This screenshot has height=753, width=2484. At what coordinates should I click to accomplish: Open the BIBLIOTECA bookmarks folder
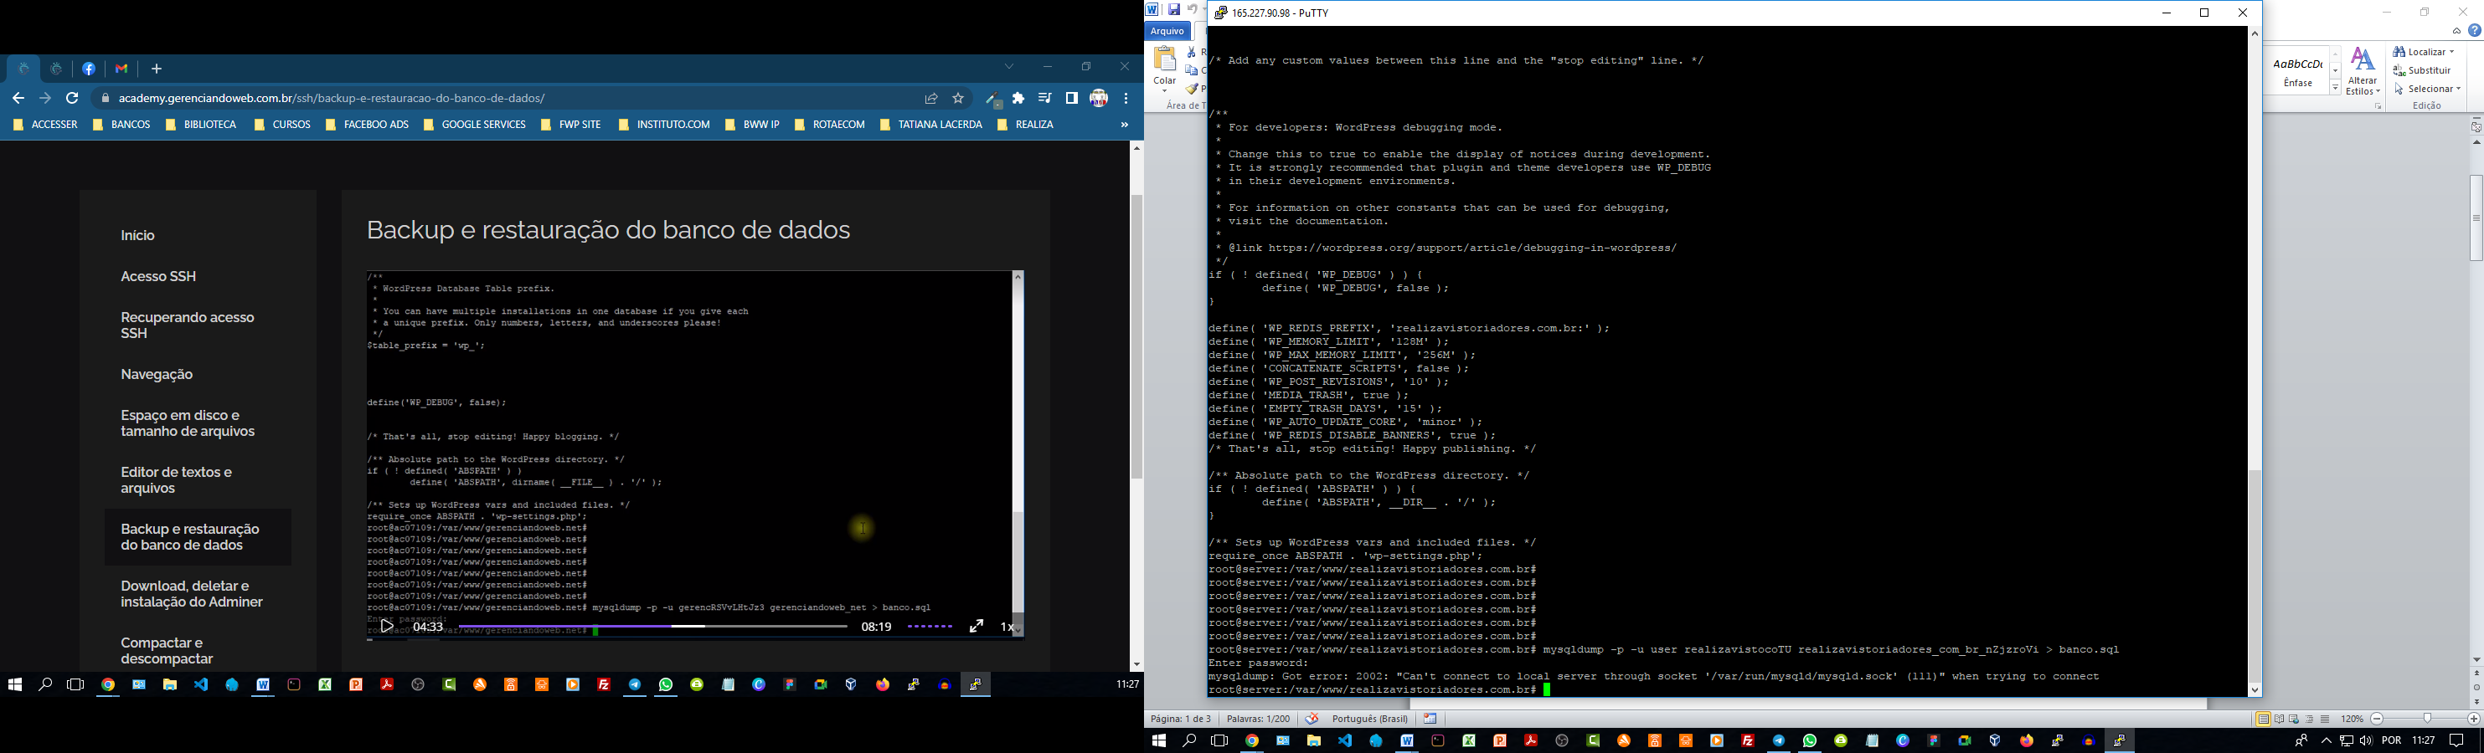click(x=200, y=124)
